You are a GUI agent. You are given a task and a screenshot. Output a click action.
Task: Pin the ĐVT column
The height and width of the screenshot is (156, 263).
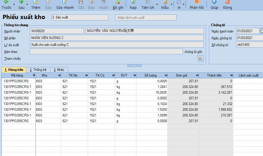[134, 75]
